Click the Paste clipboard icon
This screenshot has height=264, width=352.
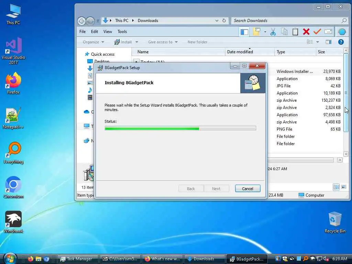(x=295, y=32)
